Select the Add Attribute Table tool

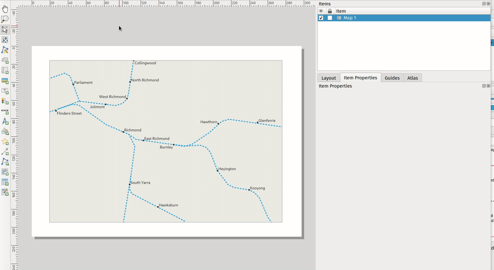5,182
